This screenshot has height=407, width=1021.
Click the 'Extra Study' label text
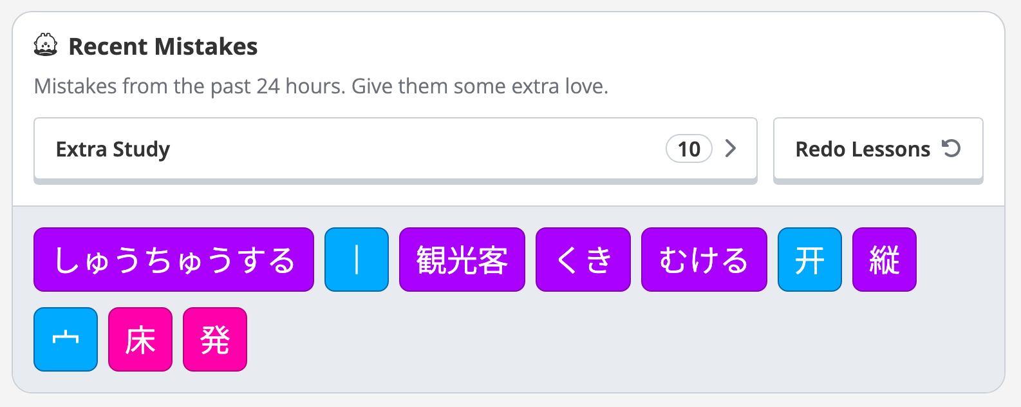click(113, 149)
